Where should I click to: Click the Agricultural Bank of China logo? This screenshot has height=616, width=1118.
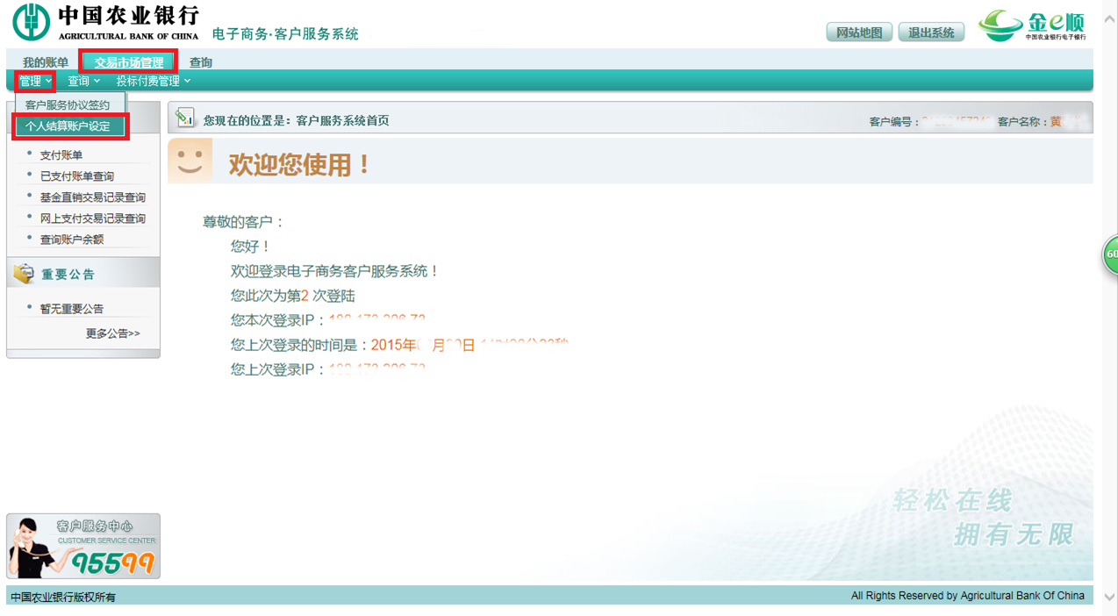(x=105, y=22)
